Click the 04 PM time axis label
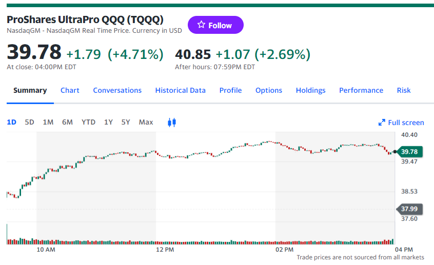434x265 pixels. coord(404,250)
